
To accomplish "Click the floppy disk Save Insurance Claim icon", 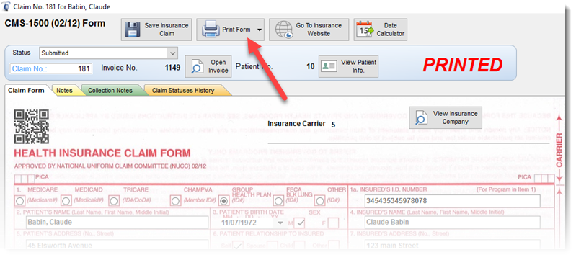I will click(x=132, y=30).
